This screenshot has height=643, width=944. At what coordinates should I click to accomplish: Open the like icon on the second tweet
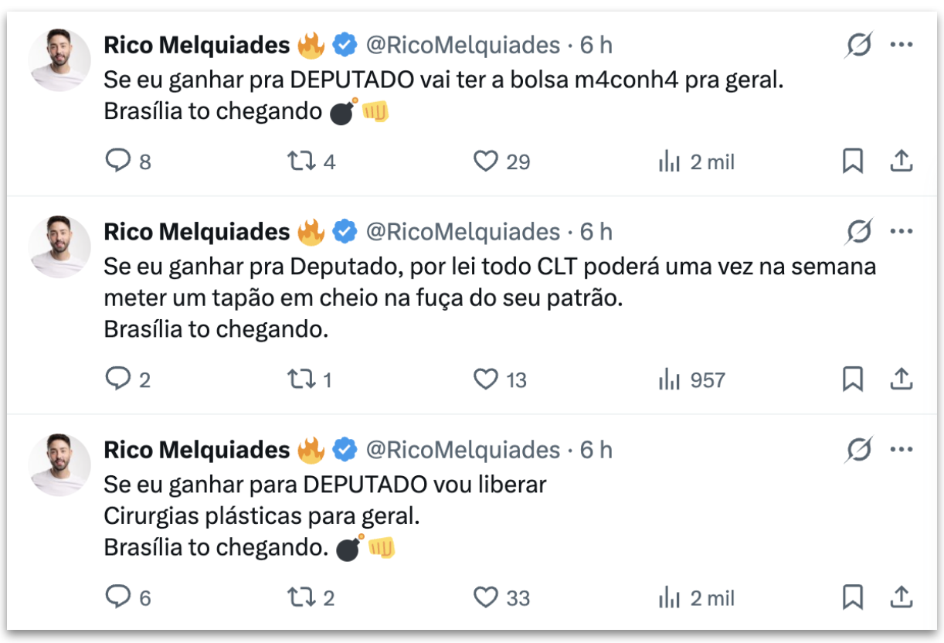[x=485, y=379]
